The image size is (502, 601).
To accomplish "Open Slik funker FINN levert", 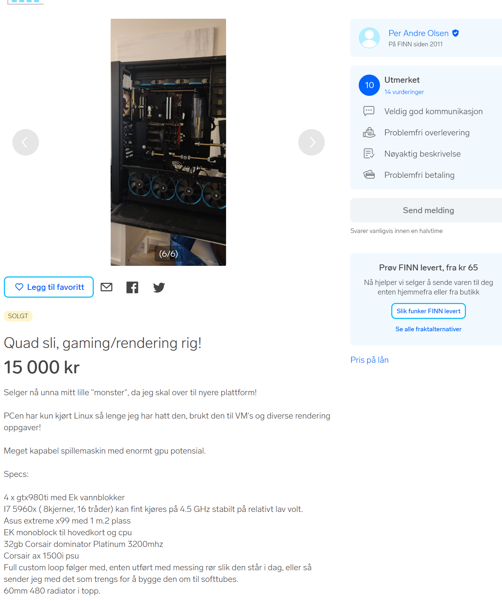I will (428, 311).
